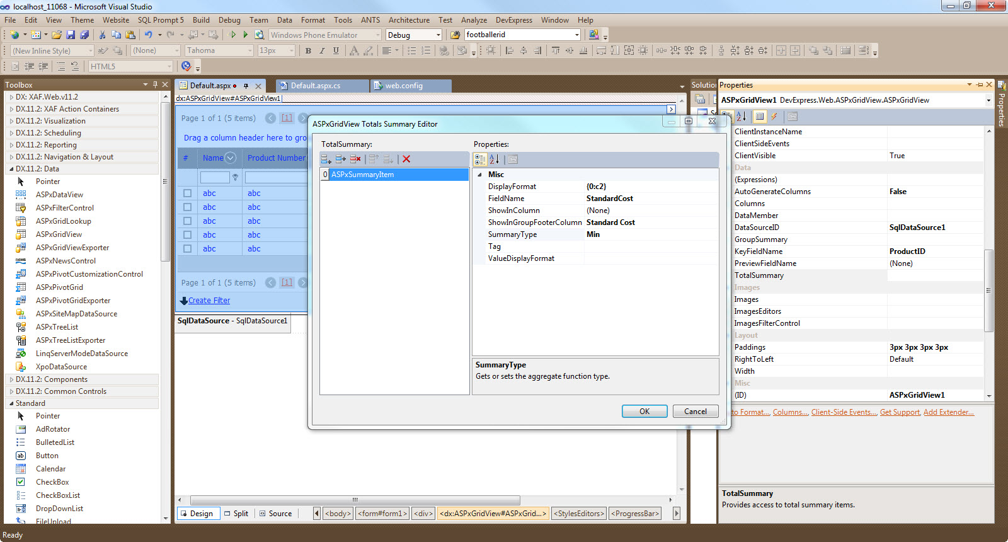Sort Properties window alphabetically

(x=741, y=116)
